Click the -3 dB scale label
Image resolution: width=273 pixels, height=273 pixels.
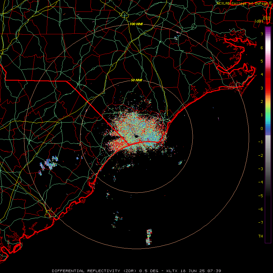pyautogui.click(x=261, y=169)
